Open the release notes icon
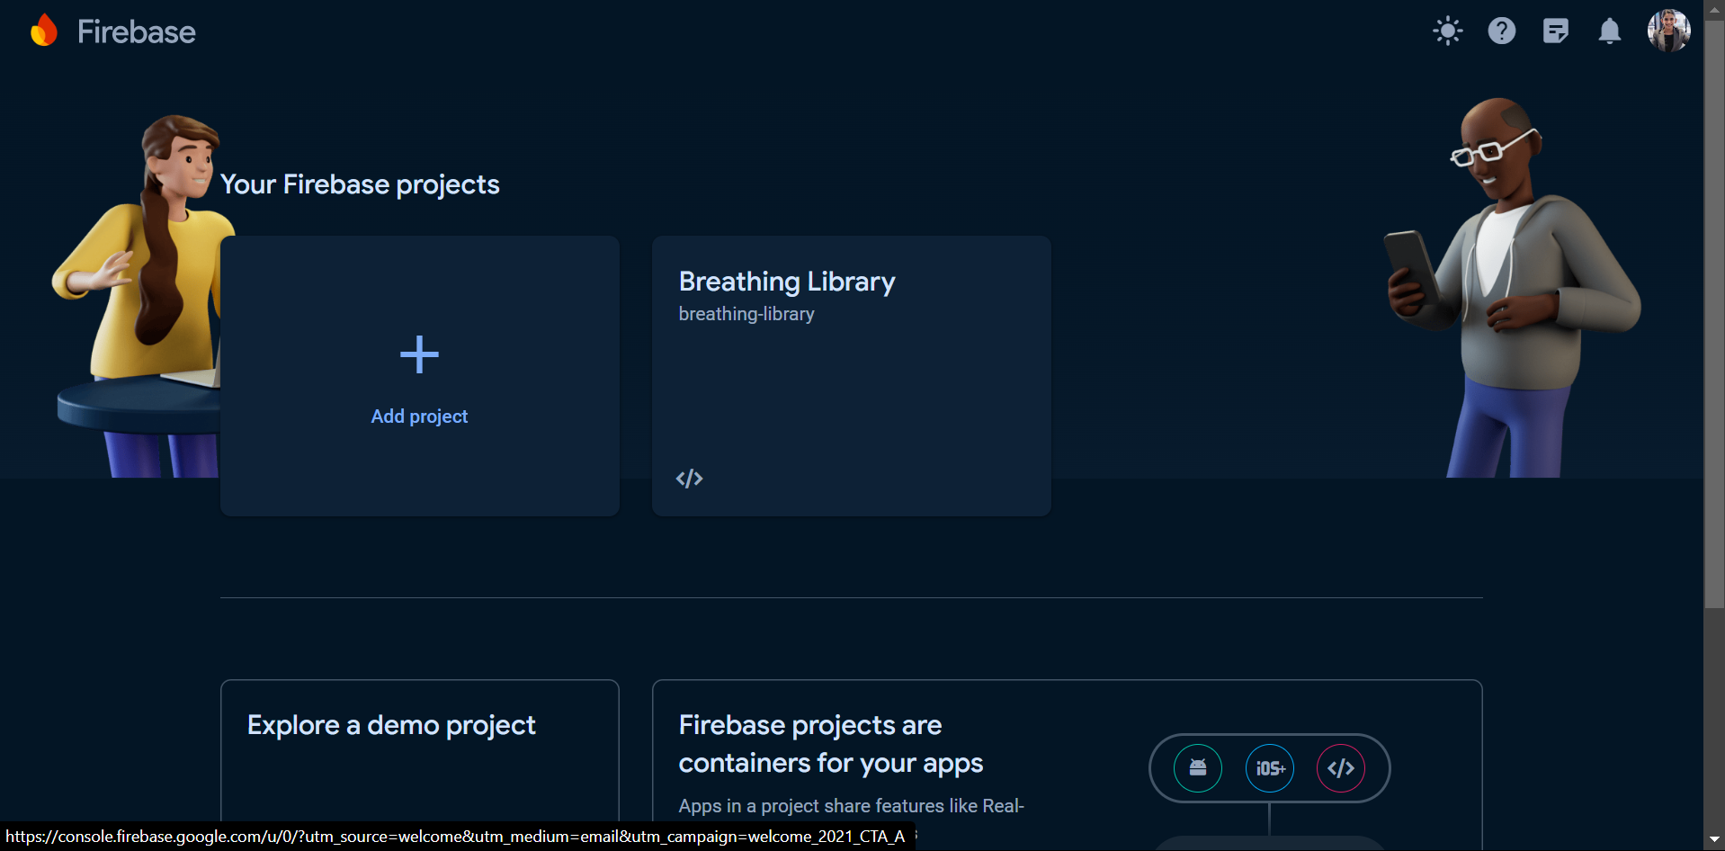 [x=1555, y=31]
